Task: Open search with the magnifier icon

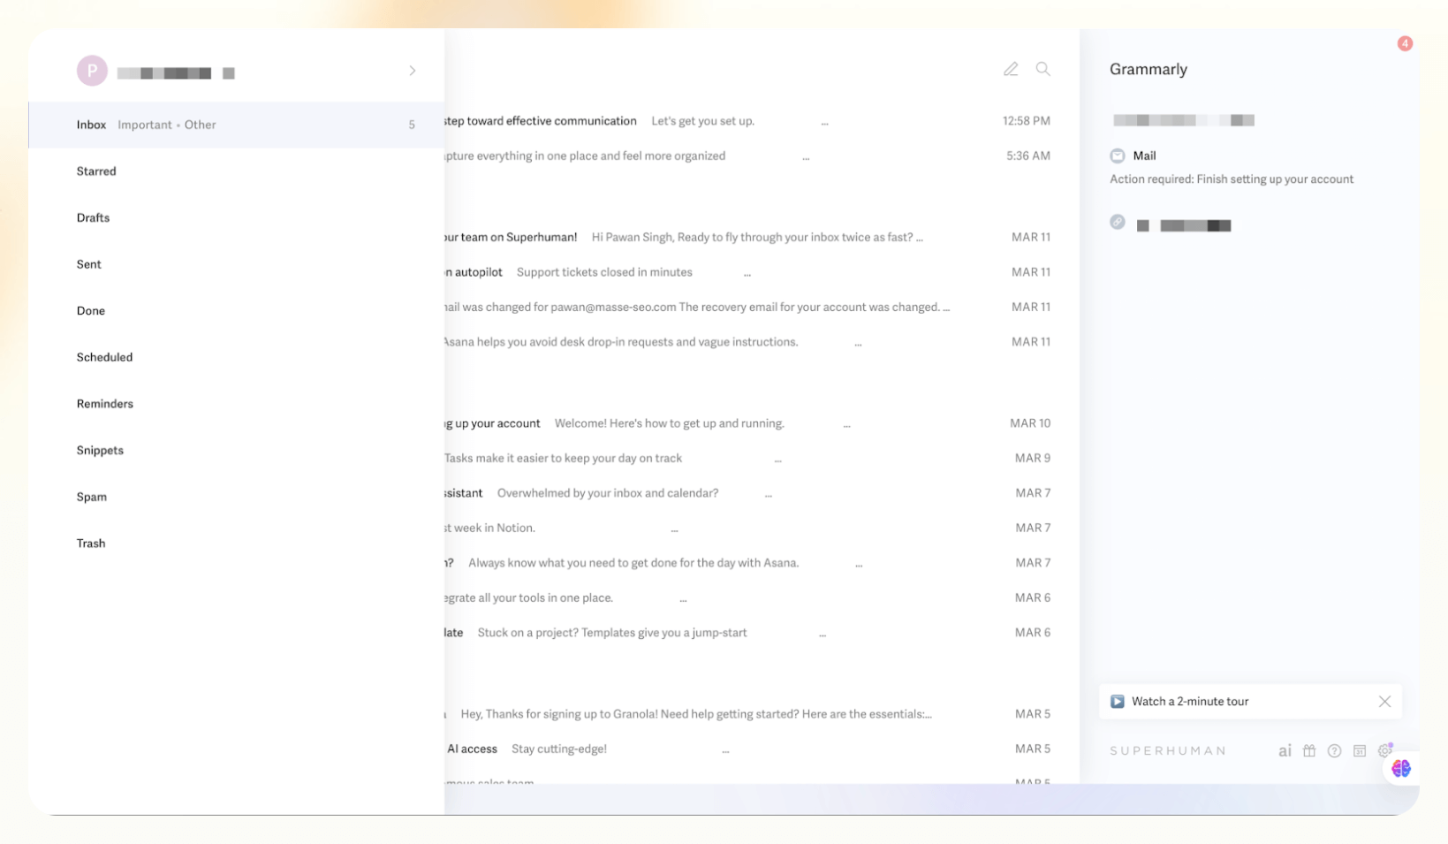Action: pyautogui.click(x=1043, y=69)
